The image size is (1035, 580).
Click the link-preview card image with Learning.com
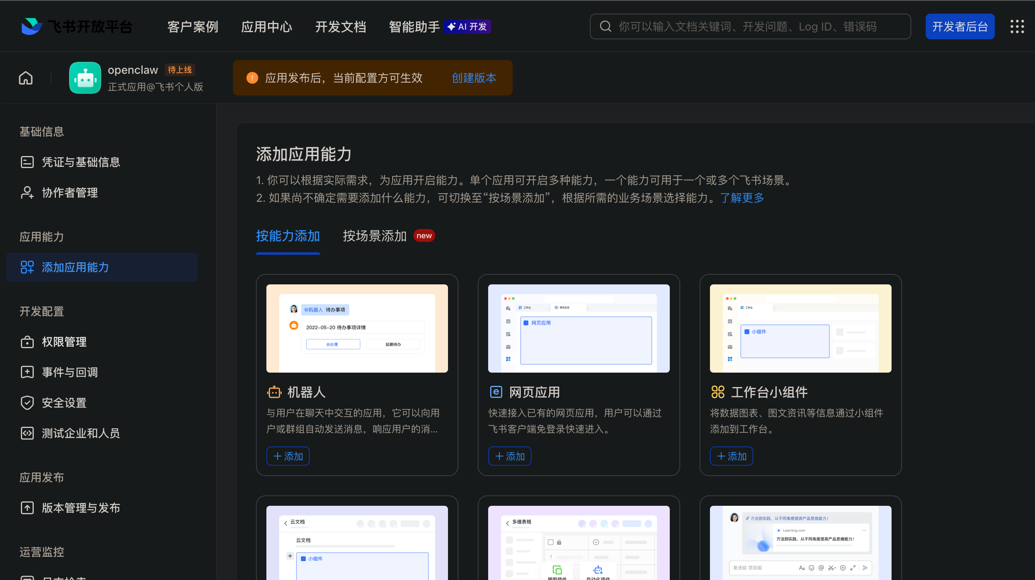pyautogui.click(x=801, y=543)
